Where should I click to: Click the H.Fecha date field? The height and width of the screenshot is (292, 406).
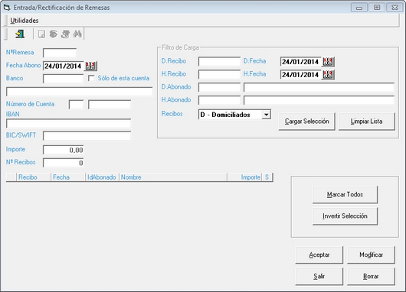[300, 75]
